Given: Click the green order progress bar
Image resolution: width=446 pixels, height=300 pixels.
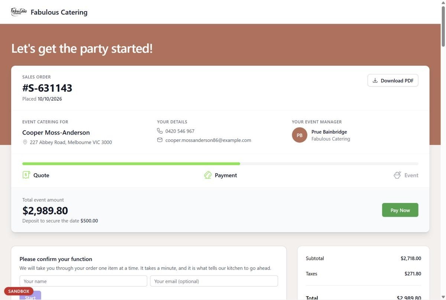Looking at the screenshot, I should point(131,164).
